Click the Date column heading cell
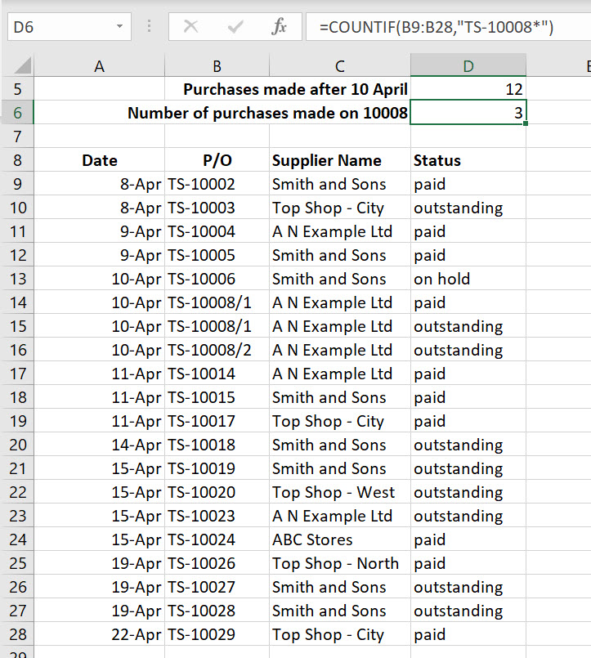The height and width of the screenshot is (658, 591). (x=99, y=160)
